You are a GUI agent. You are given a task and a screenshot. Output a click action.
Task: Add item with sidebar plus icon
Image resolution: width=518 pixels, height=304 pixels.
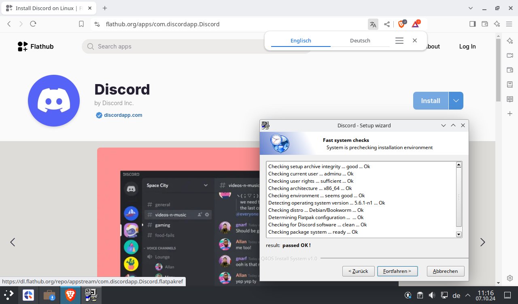[x=510, y=114]
